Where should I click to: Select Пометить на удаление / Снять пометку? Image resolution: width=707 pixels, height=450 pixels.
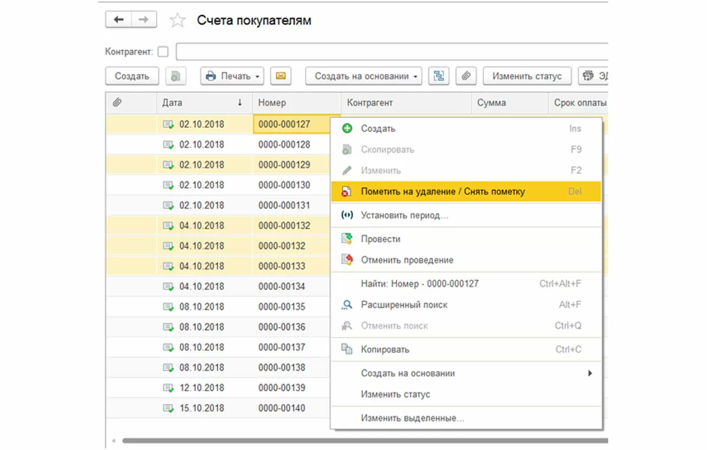442,191
